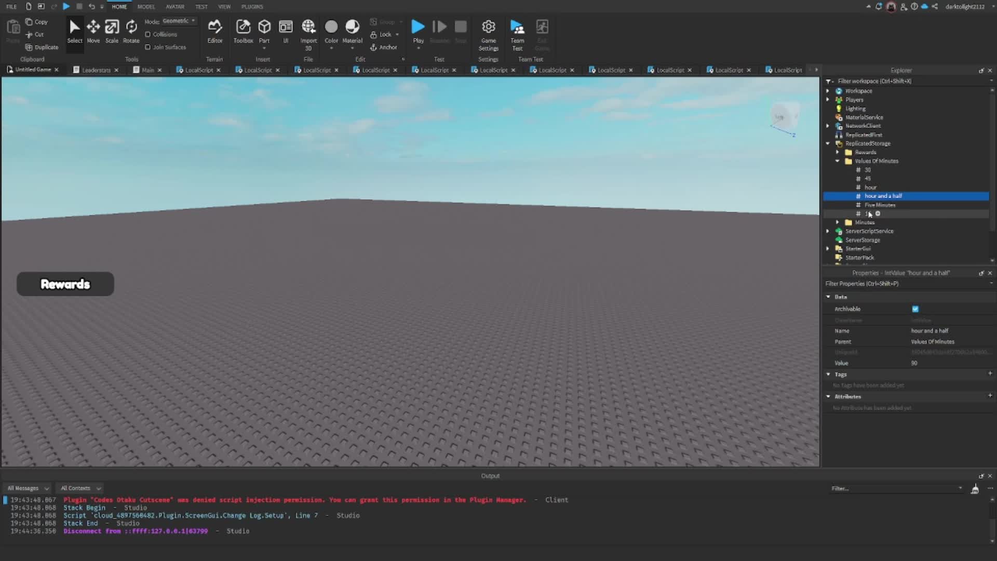Image resolution: width=997 pixels, height=561 pixels.
Task: Click the Anchor tool
Action: click(x=384, y=47)
